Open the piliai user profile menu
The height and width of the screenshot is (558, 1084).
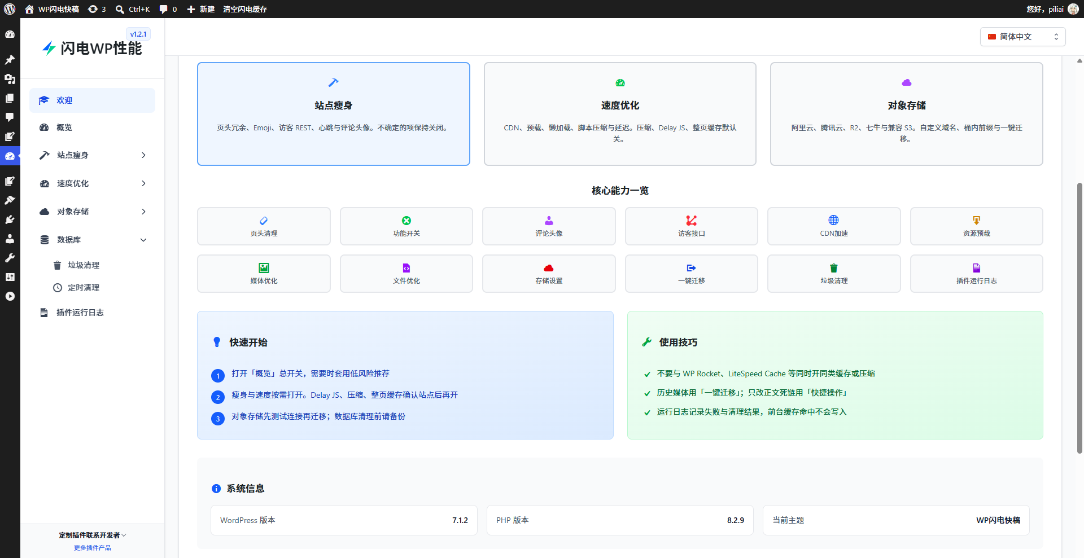[x=1052, y=9]
